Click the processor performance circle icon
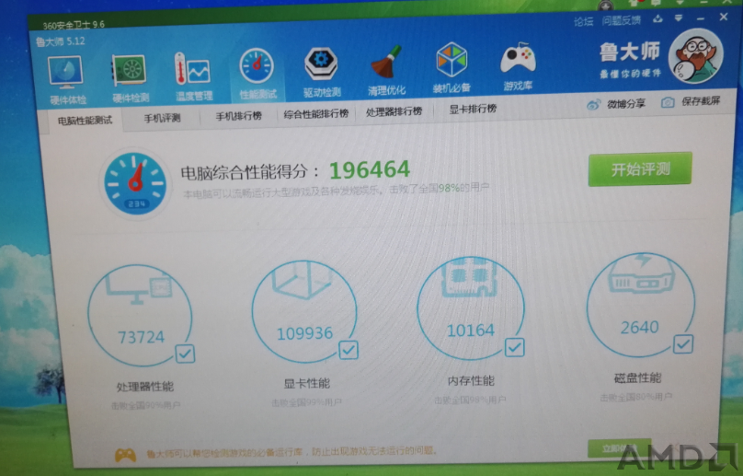 (140, 315)
